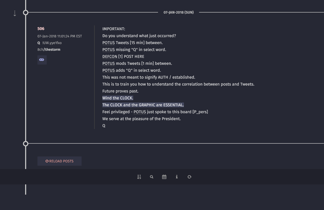This screenshot has height=210, width=324.
Task: Click POTUS in 'POTUS Tweets [15 min] between'
Action: 109,43
